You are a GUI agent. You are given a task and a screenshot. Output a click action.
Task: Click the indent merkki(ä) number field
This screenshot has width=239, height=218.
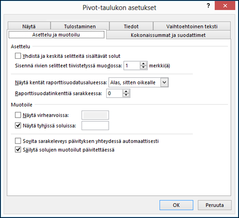[x=132, y=65]
